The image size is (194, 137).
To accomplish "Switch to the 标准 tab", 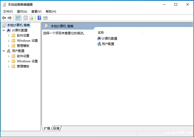I will pos(56,128).
